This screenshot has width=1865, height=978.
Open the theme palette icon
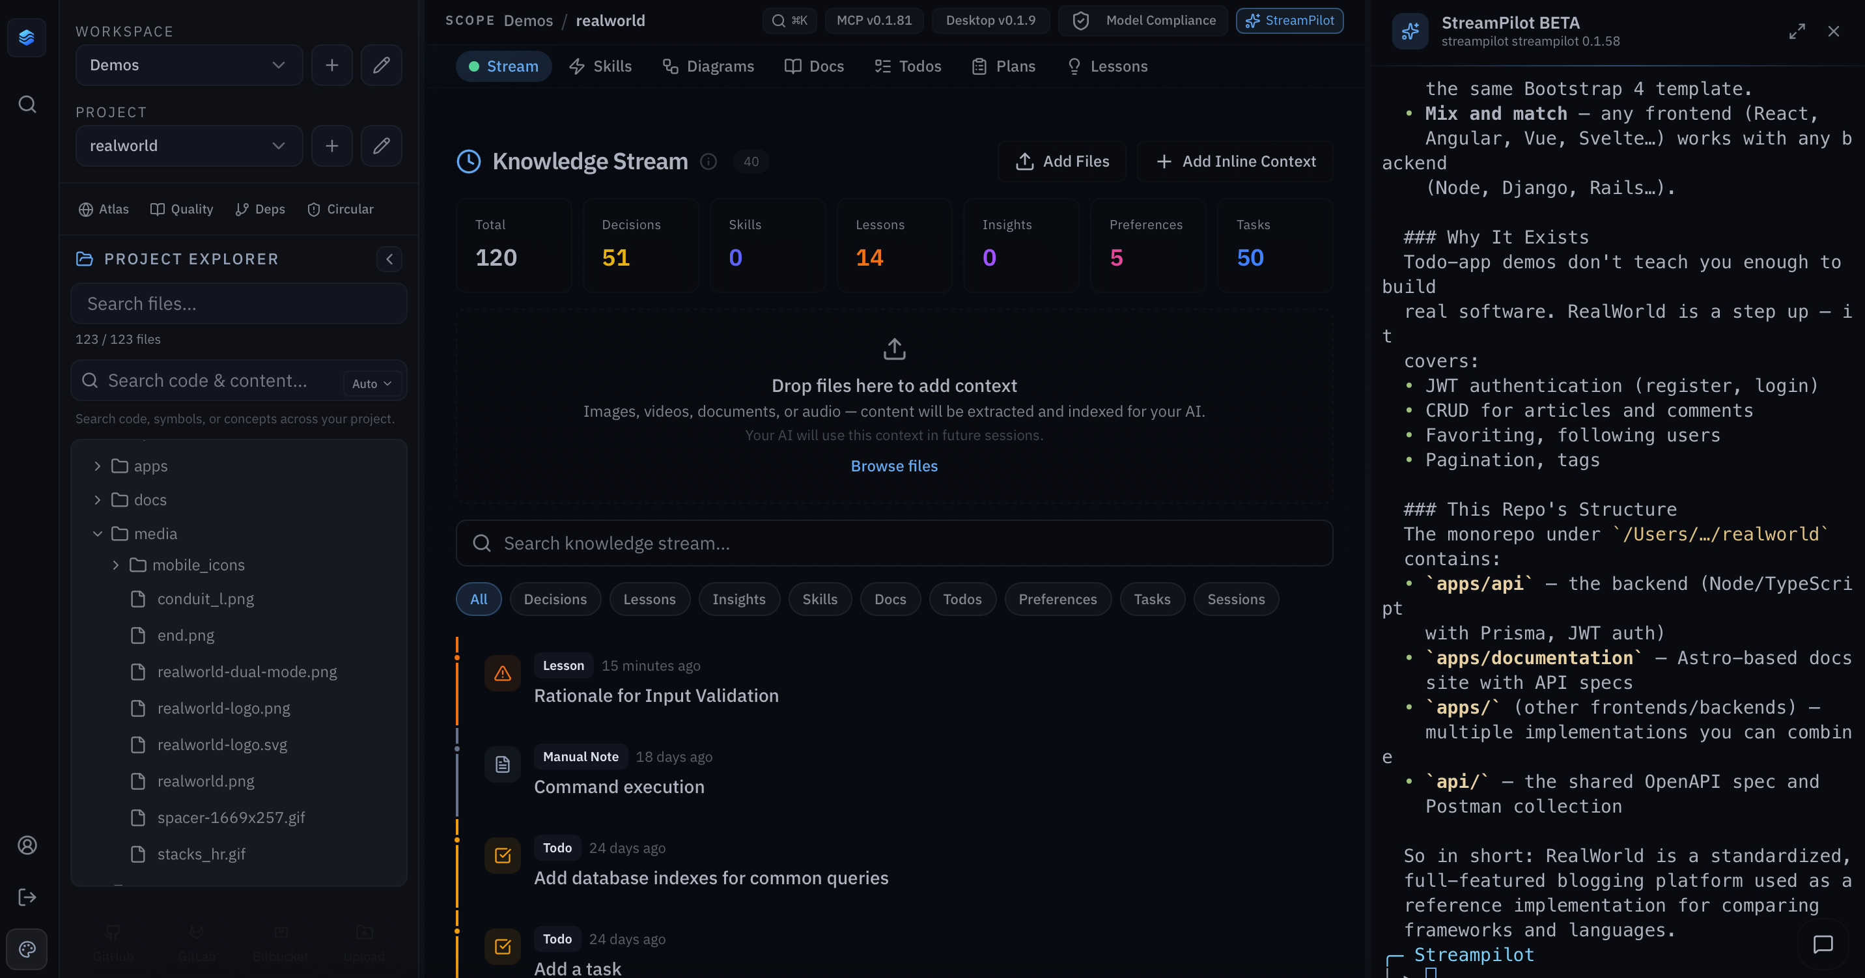point(27,948)
